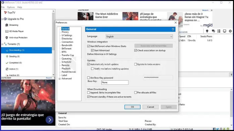The image size is (234, 131).
Task: Select Connection in preferences tree
Action: [67, 42]
